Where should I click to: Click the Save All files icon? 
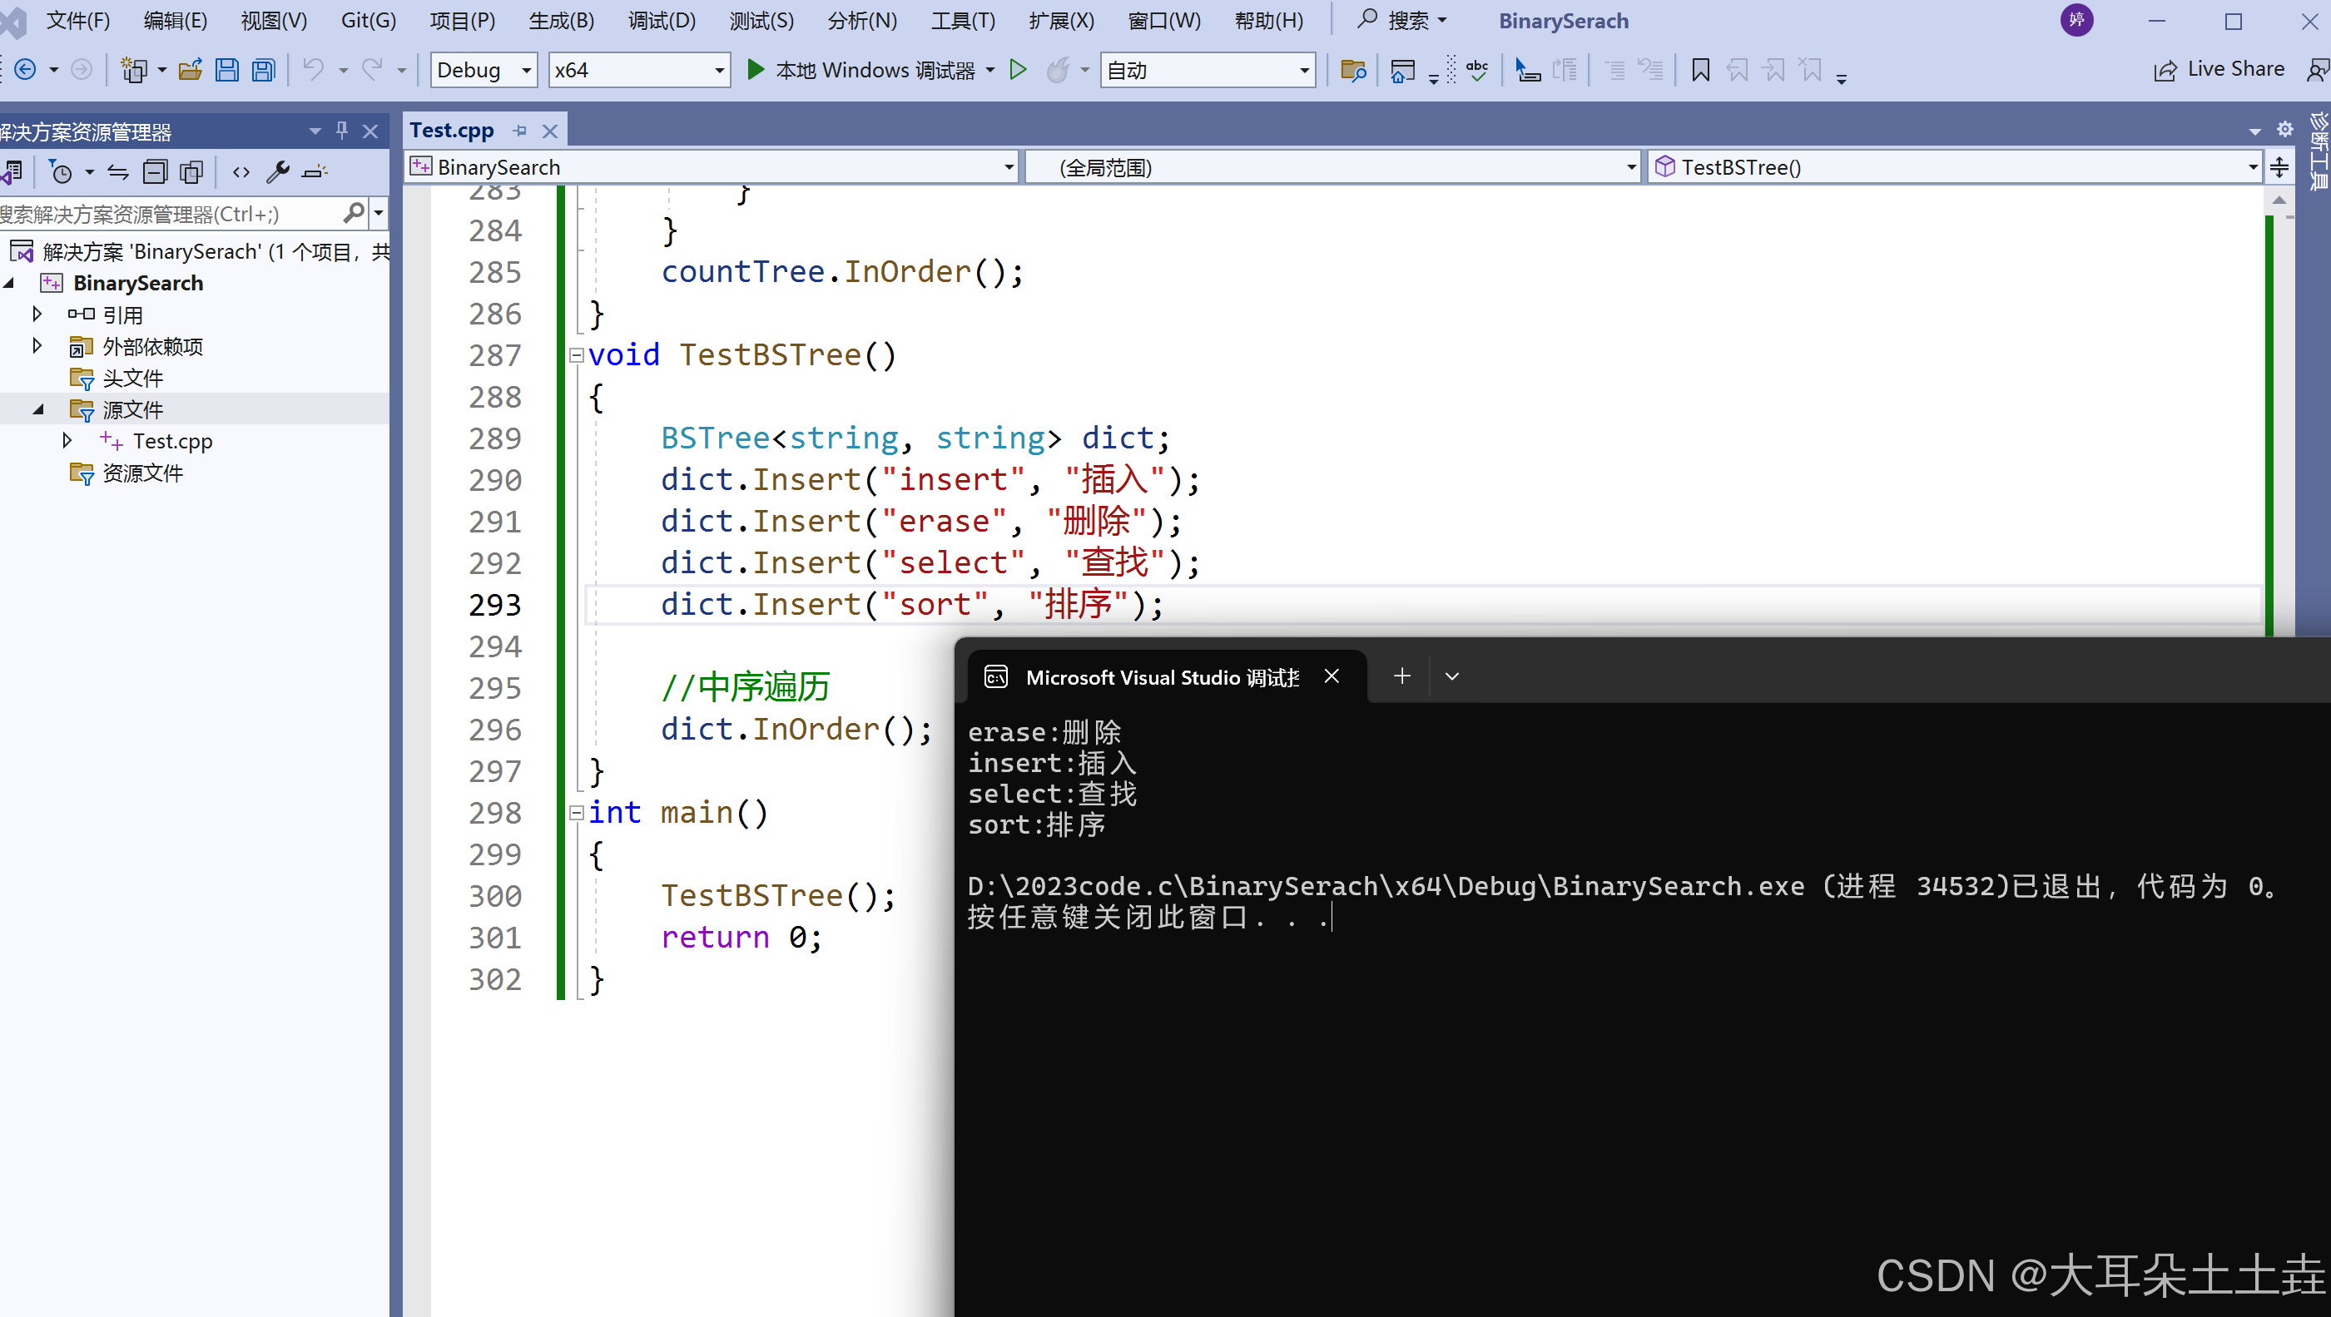point(261,69)
